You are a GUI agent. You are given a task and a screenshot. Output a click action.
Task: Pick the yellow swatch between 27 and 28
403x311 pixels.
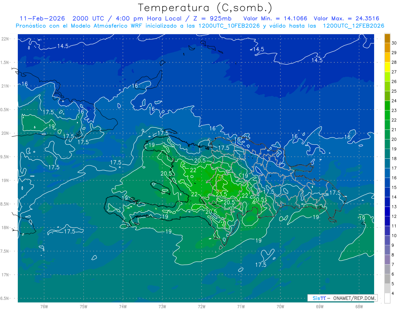(x=387, y=67)
